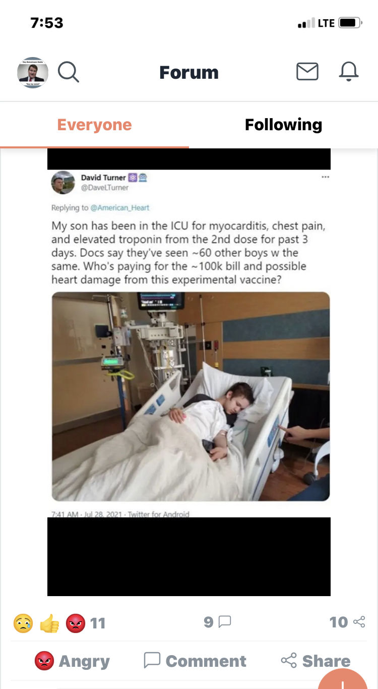Click the reaction count 11
378x689 pixels.
pyautogui.click(x=98, y=623)
